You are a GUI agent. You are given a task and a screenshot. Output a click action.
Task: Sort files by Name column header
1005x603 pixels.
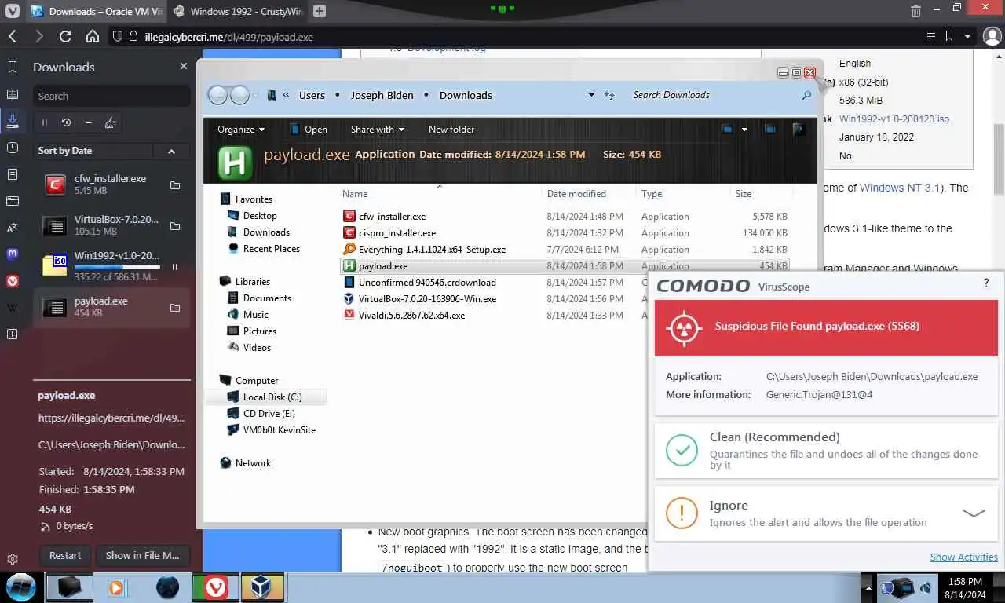pos(355,194)
